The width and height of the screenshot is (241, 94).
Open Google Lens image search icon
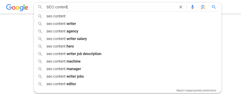click(x=203, y=7)
